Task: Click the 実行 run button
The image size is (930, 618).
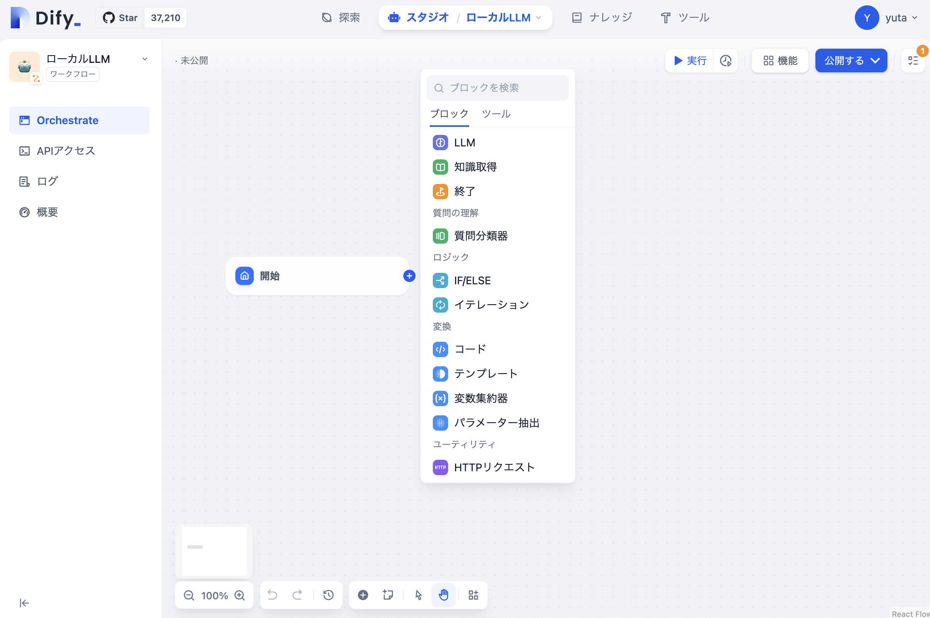Action: [x=690, y=61]
